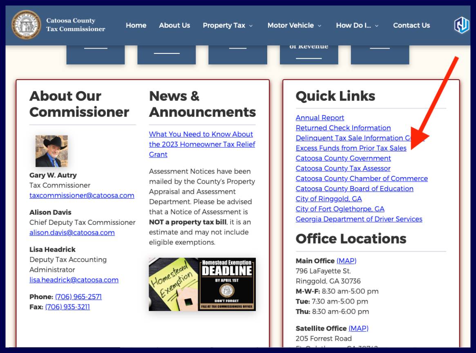Screen dimensions: 476x353
Task: Click fax number (706) 935-3211
Action: 67,307
